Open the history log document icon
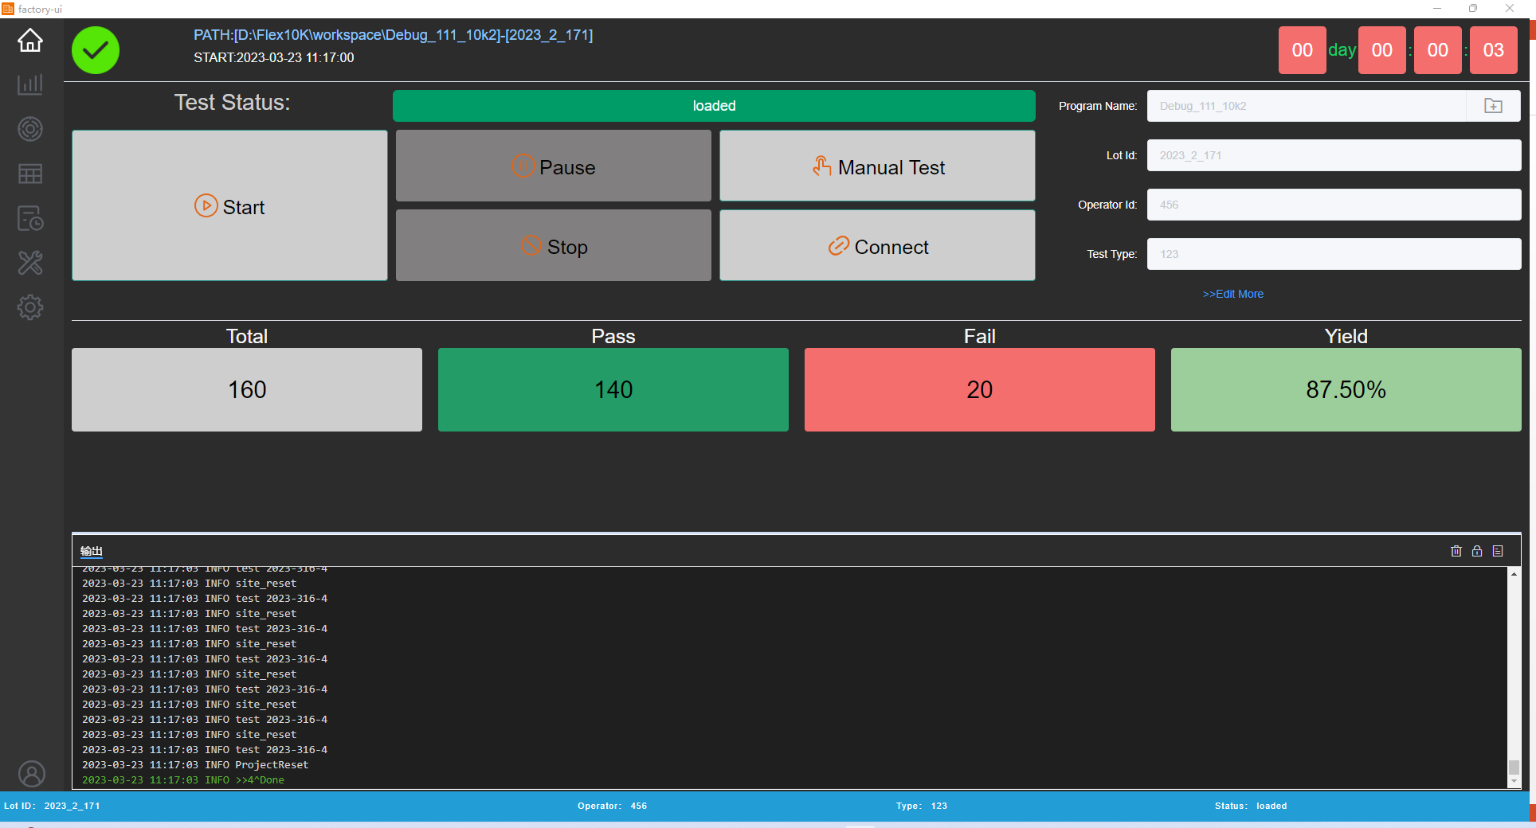Image resolution: width=1536 pixels, height=828 pixels. (x=30, y=218)
